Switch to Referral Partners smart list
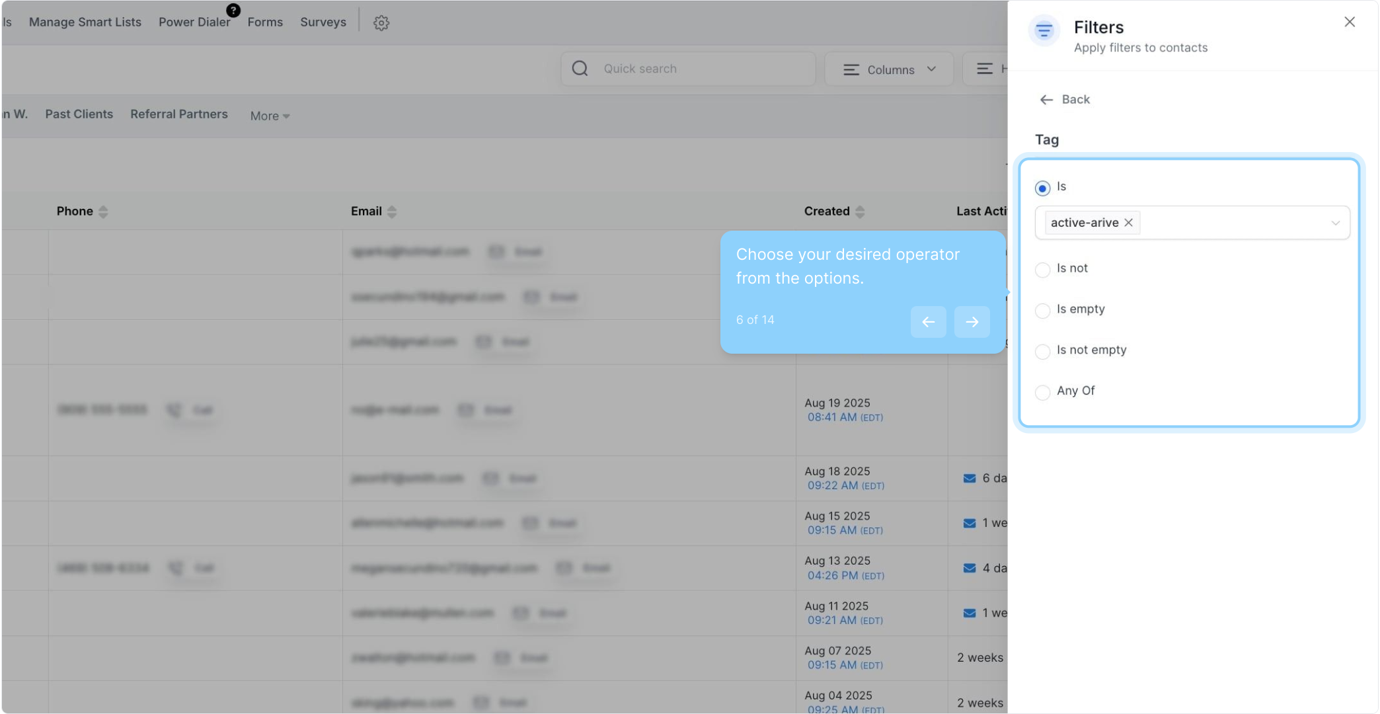Viewport: 1380px width, 714px height. pos(179,114)
